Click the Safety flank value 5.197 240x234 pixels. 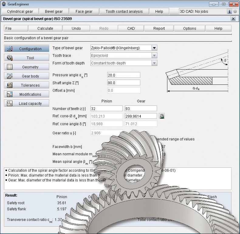[62, 209]
